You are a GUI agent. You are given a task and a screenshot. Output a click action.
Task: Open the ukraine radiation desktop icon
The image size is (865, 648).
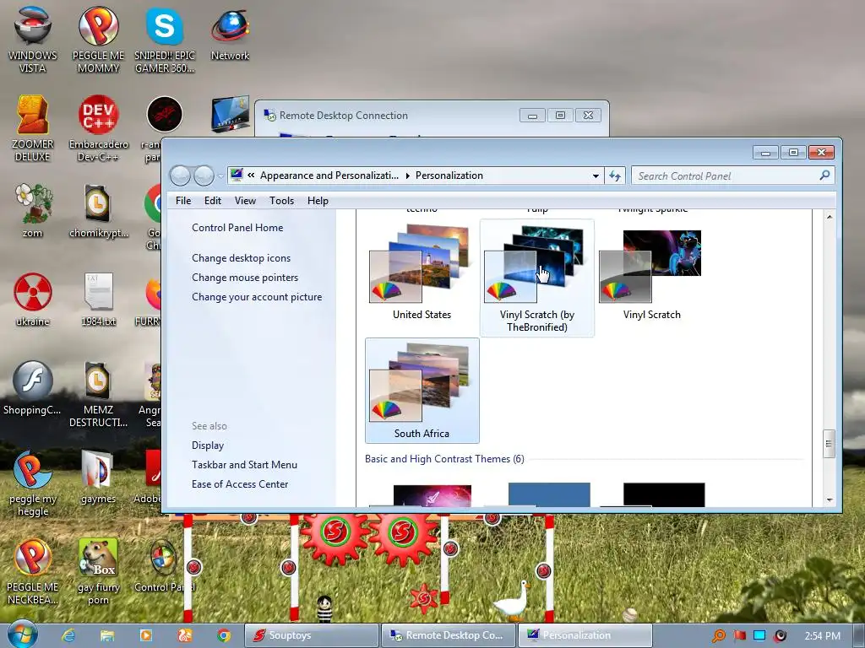tap(33, 299)
